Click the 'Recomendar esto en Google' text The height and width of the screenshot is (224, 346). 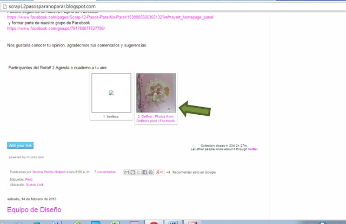pos(194,172)
